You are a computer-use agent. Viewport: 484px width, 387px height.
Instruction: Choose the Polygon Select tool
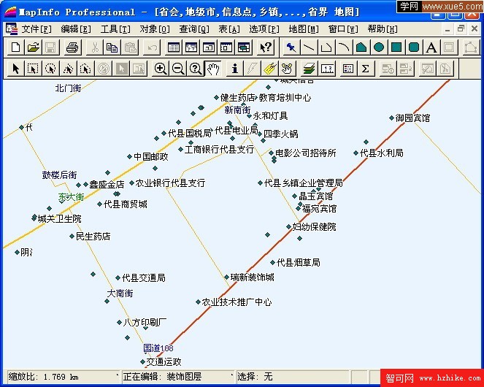[68, 68]
